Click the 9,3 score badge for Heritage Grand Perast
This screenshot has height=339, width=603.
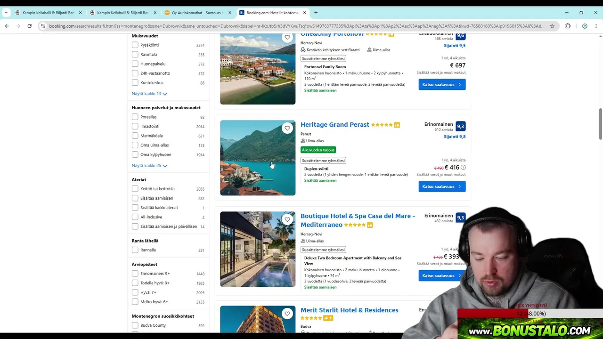click(460, 126)
